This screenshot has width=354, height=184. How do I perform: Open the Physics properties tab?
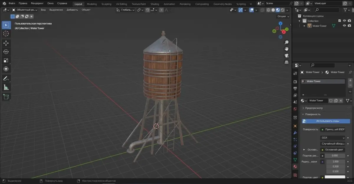click(x=295, y=146)
